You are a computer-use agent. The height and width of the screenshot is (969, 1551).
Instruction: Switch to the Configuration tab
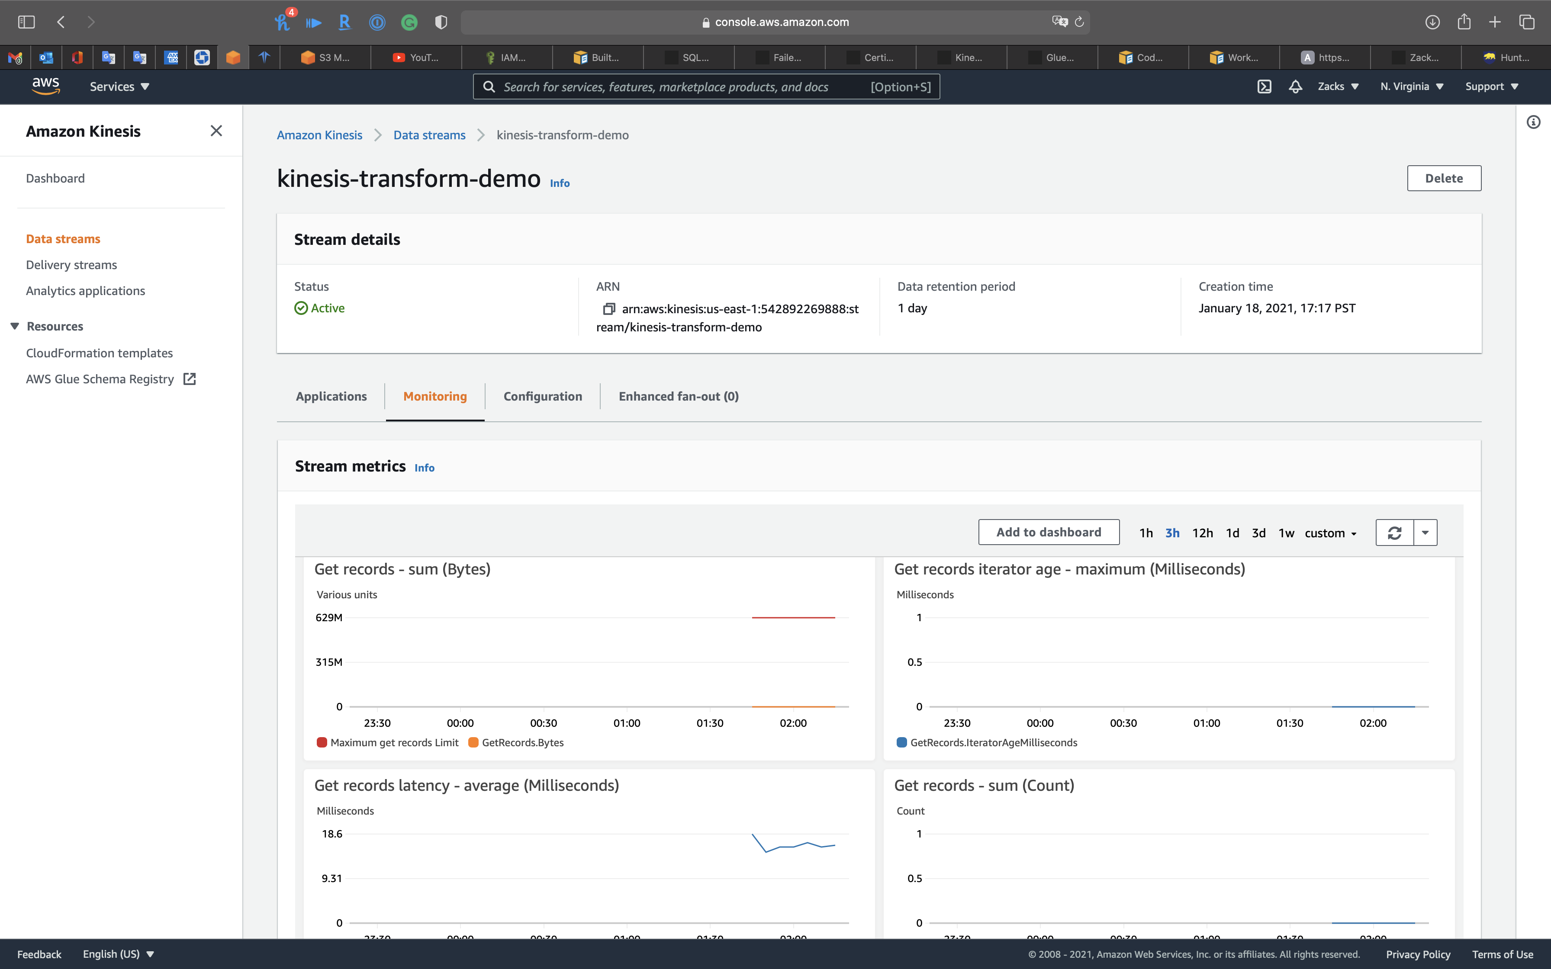pyautogui.click(x=542, y=396)
